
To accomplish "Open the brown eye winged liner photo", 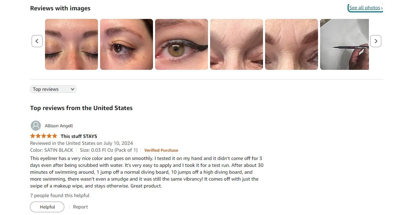I will 127,44.
